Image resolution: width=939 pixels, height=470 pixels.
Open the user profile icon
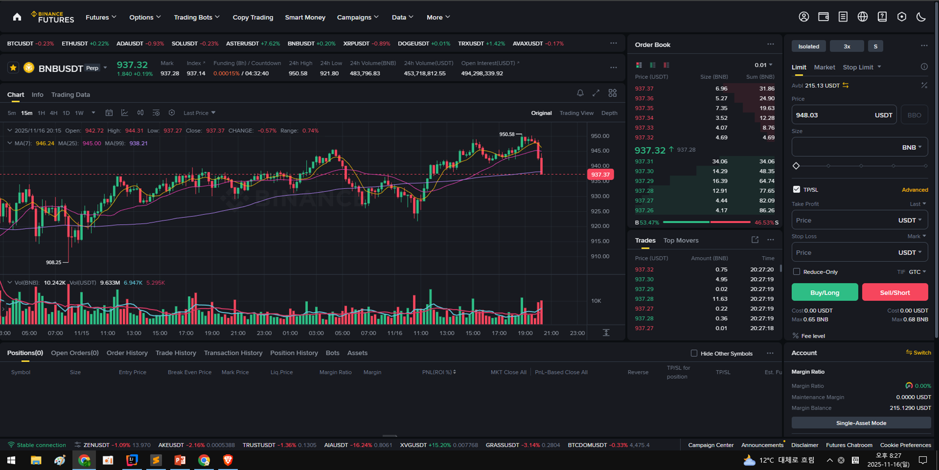(x=804, y=17)
